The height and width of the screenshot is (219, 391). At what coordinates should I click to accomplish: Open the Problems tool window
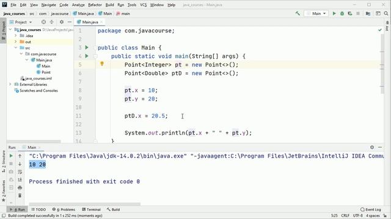click(64, 209)
